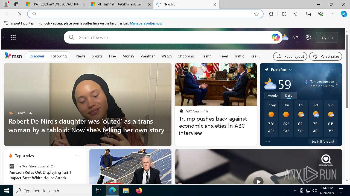Image resolution: width=350 pixels, height=196 pixels.
Task: Click the Search the web field
Action: [x=172, y=37]
